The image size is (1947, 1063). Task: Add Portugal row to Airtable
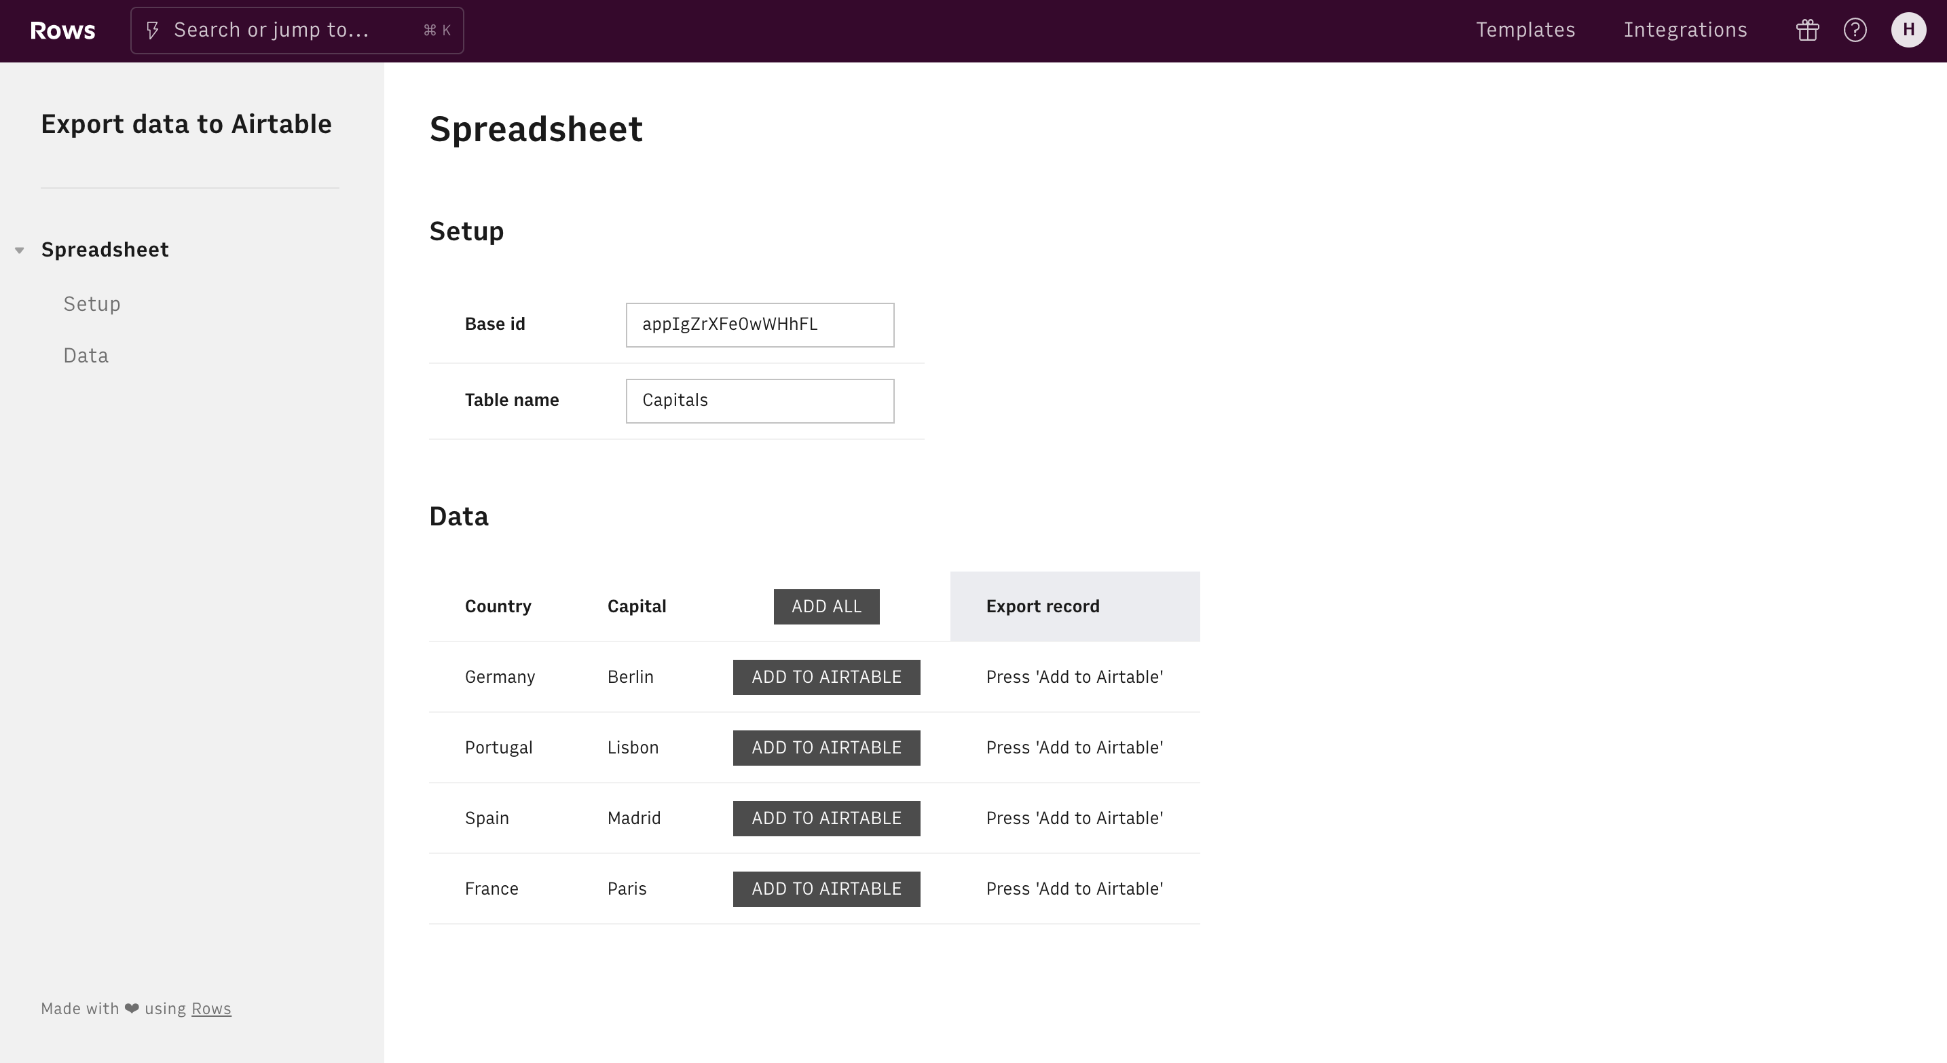click(826, 747)
